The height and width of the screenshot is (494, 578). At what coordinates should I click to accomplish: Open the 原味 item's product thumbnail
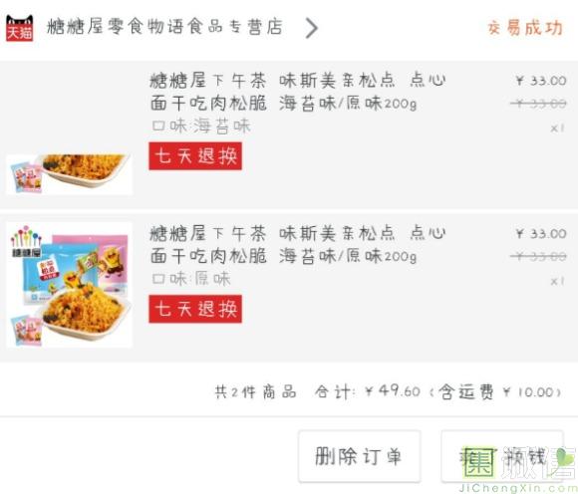(69, 285)
